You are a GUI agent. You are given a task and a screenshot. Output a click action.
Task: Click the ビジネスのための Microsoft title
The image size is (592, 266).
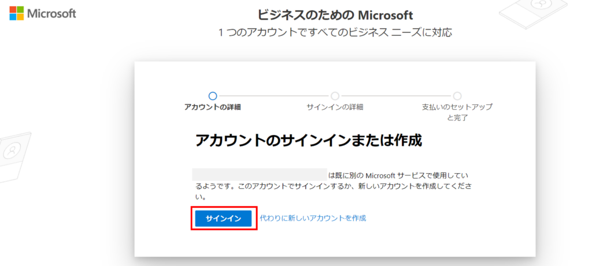335,15
